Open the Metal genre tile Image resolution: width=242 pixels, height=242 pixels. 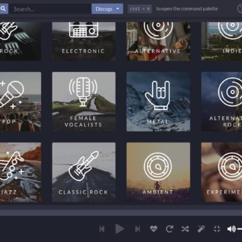(x=159, y=102)
